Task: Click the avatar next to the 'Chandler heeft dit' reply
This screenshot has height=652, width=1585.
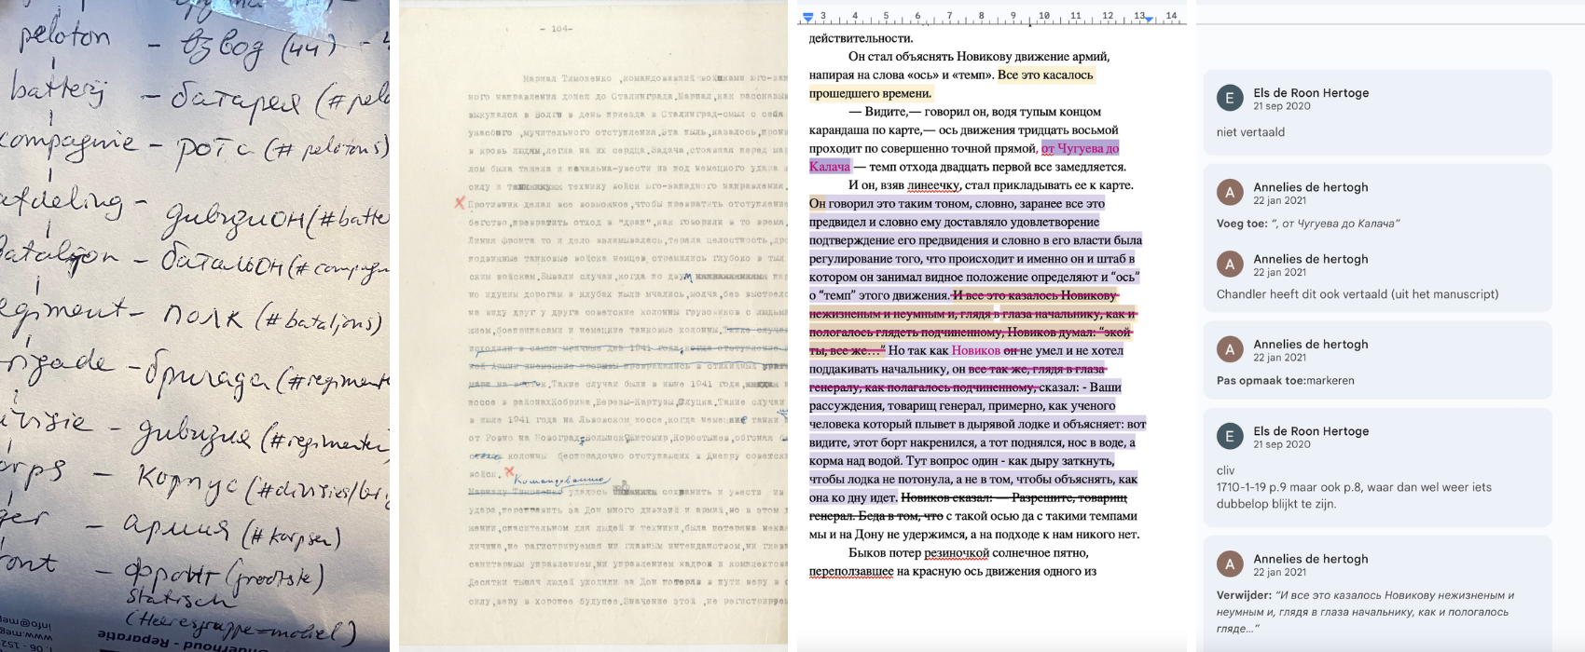Action: pos(1230,265)
